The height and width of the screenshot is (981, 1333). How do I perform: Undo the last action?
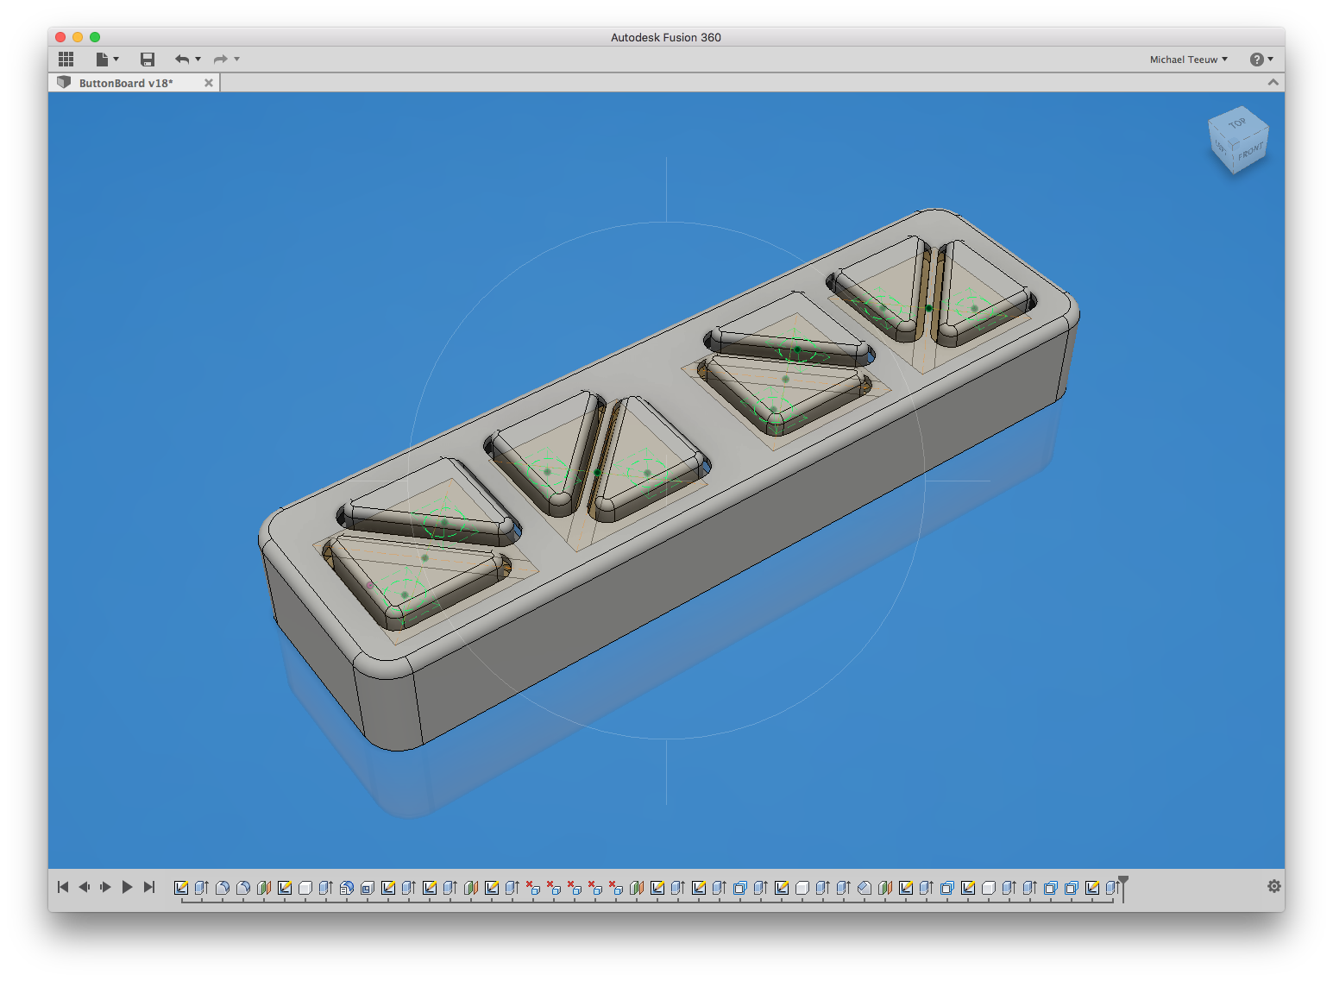[x=181, y=59]
